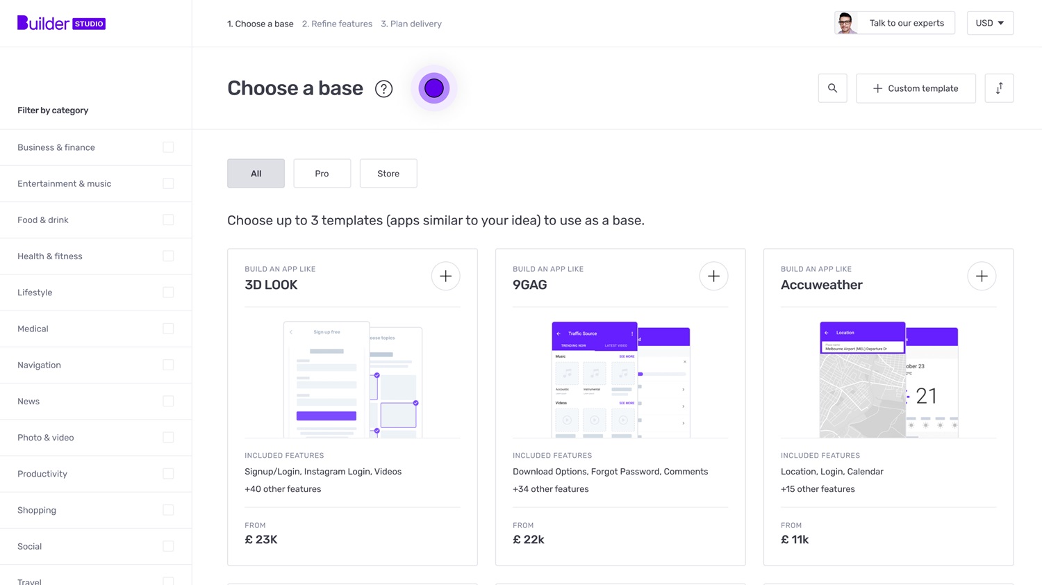This screenshot has width=1042, height=585.
Task: Click the Custom template button
Action: (916, 88)
